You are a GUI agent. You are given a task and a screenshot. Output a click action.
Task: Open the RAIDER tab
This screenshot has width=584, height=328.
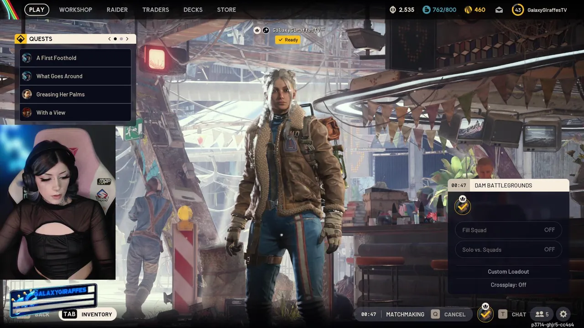coord(117,10)
